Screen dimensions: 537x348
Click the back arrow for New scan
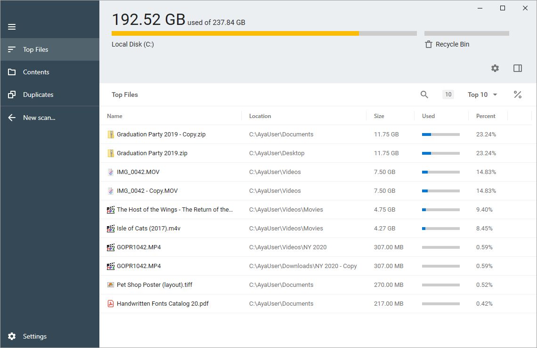[x=11, y=118]
